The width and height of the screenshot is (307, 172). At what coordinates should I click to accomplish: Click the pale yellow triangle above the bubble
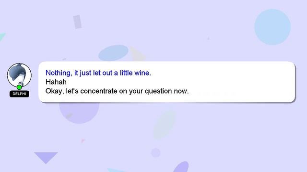coord(137,54)
